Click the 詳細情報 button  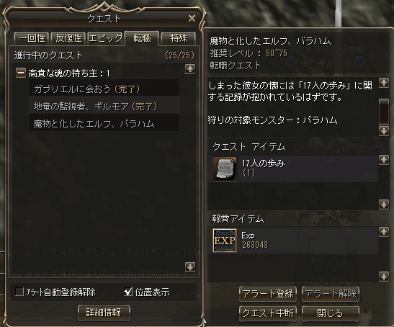pos(104,313)
